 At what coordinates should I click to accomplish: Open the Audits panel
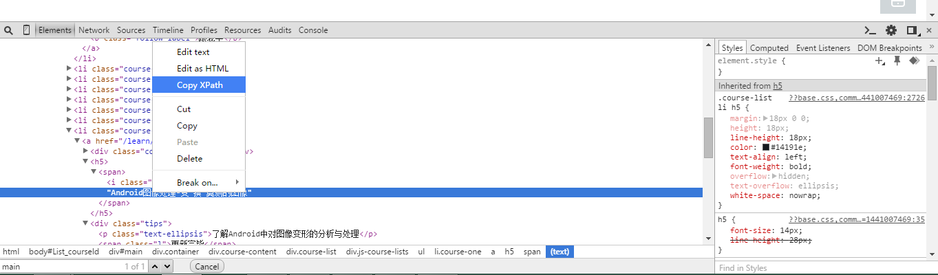point(280,30)
